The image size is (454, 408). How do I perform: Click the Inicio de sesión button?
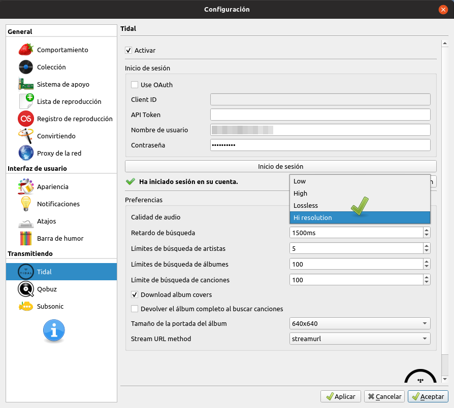(x=280, y=166)
